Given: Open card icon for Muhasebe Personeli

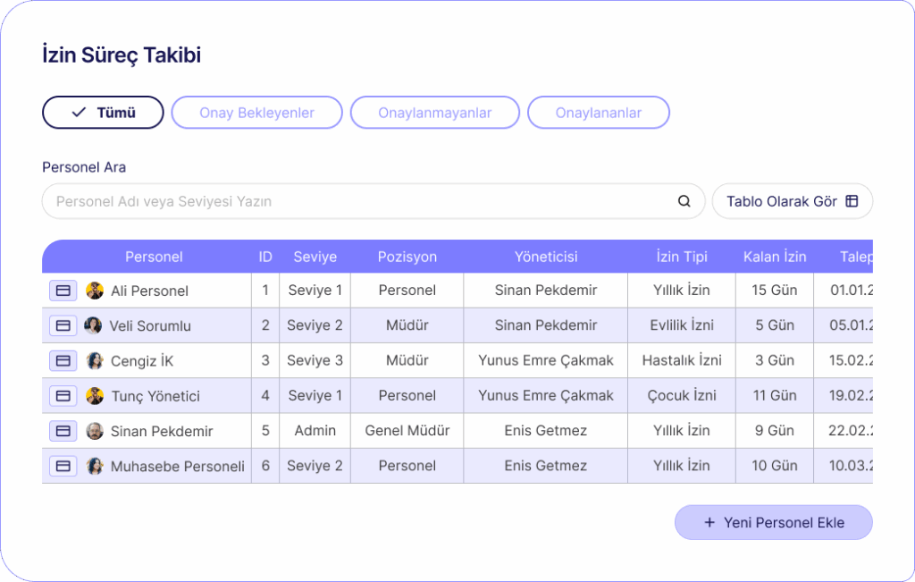Looking at the screenshot, I should pos(63,466).
